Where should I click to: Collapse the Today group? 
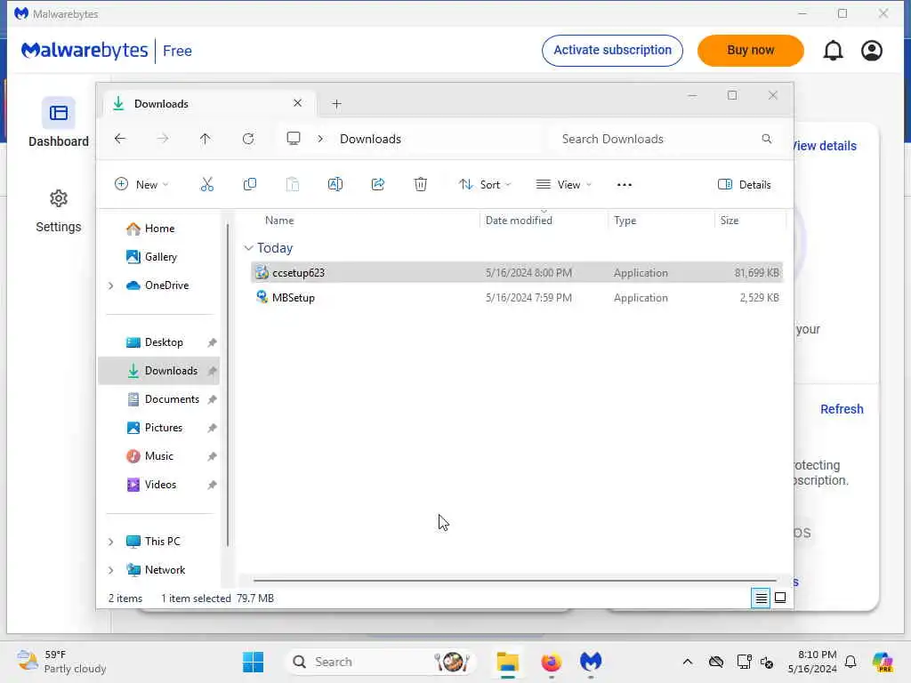coord(248,248)
